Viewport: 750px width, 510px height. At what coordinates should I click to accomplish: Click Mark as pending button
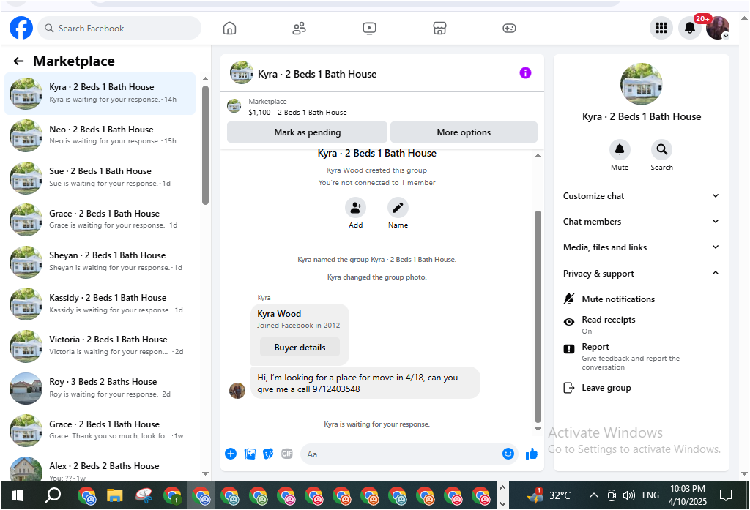pos(307,132)
